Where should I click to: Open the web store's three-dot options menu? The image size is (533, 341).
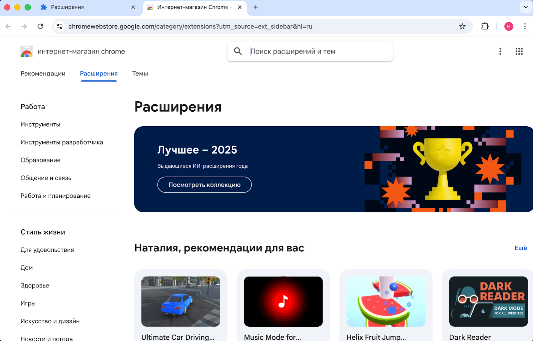pos(500,51)
